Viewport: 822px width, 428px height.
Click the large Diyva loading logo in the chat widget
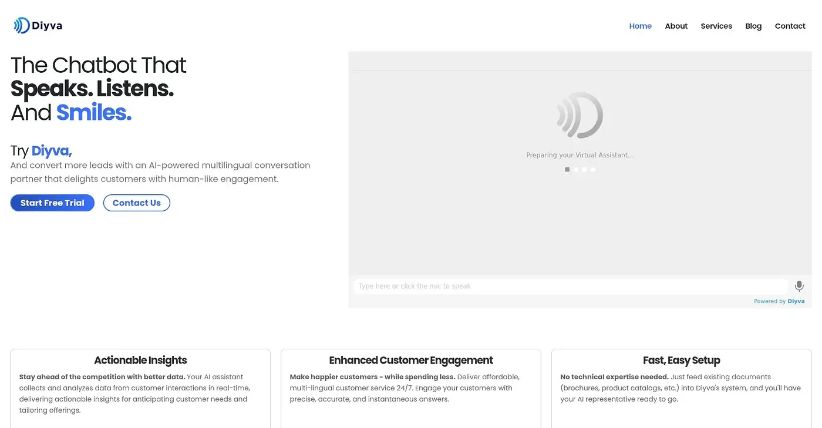(580, 115)
